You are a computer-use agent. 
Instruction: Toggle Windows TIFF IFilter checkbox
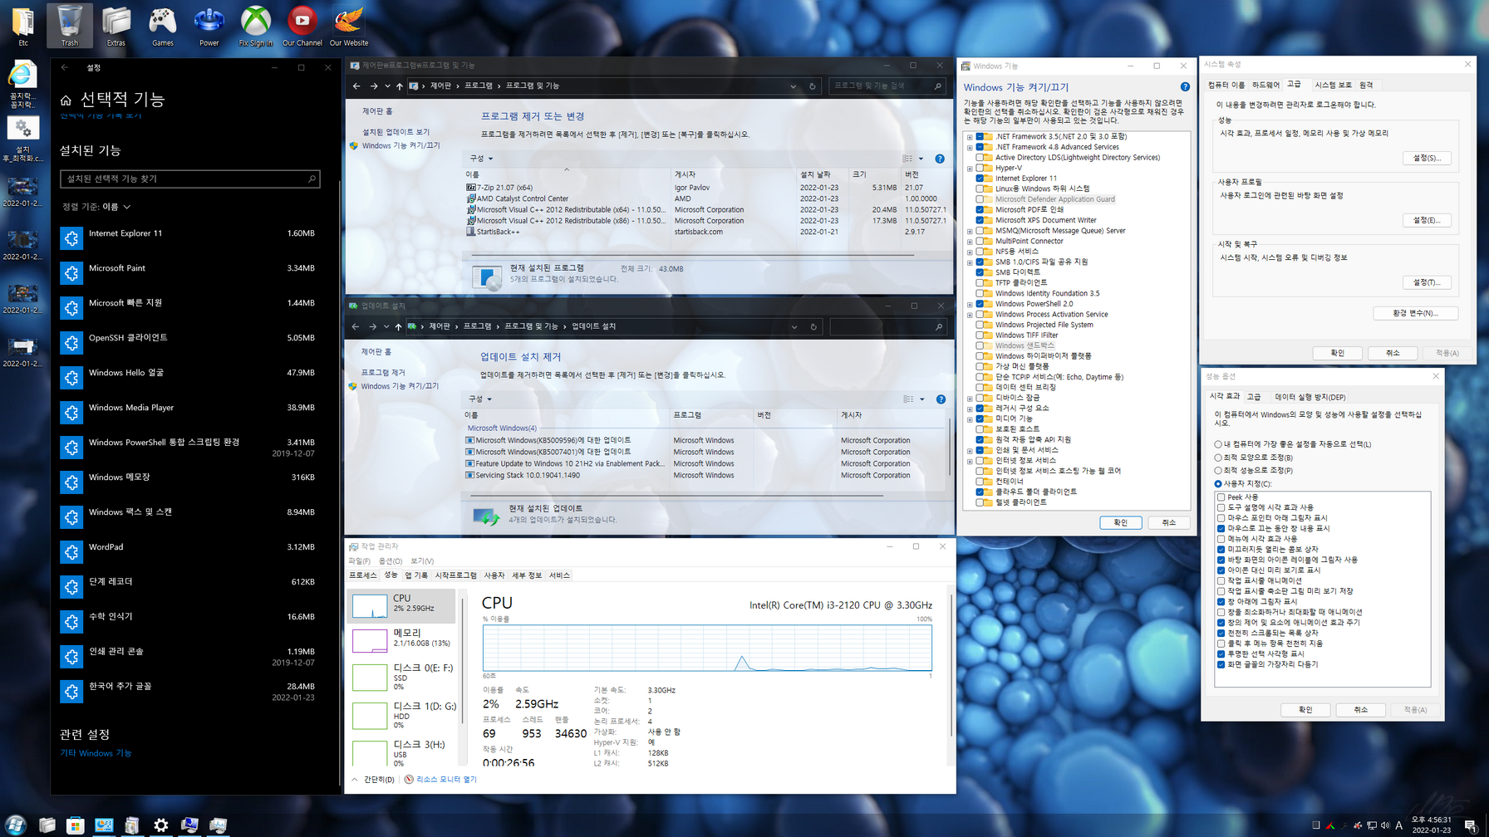(x=980, y=335)
